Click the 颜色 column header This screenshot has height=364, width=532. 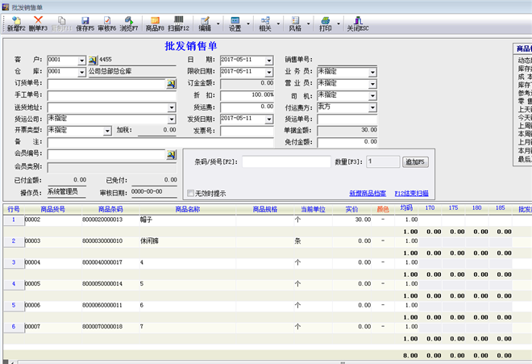click(x=383, y=209)
